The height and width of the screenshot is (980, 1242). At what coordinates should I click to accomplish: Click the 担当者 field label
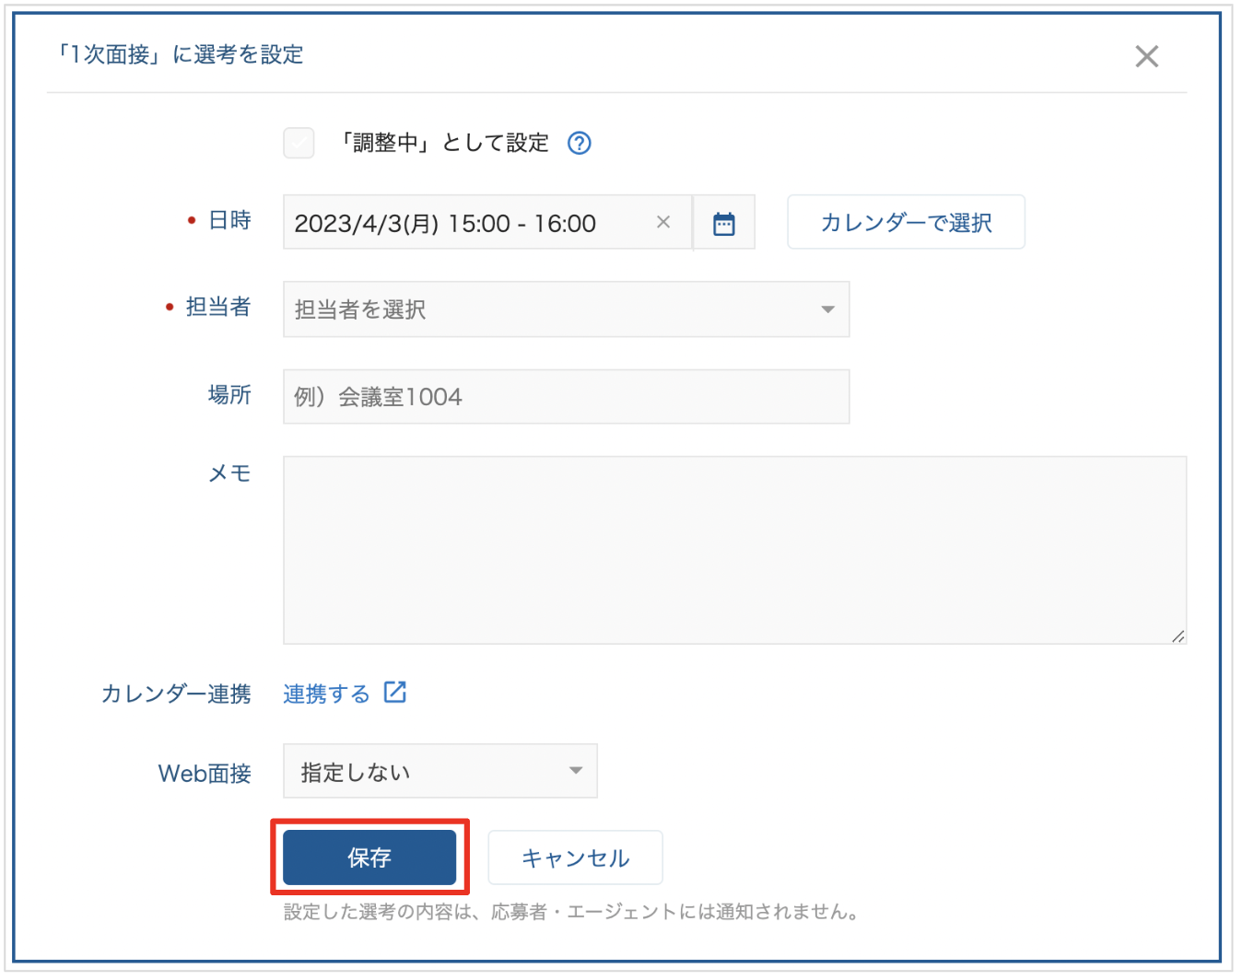pos(218,307)
